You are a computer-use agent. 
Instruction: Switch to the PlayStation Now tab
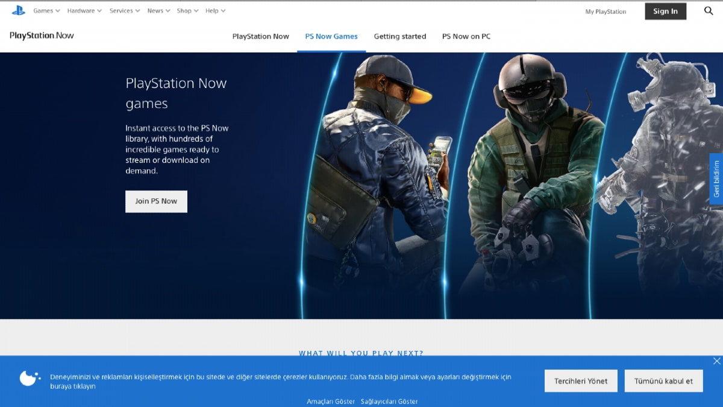pos(260,36)
